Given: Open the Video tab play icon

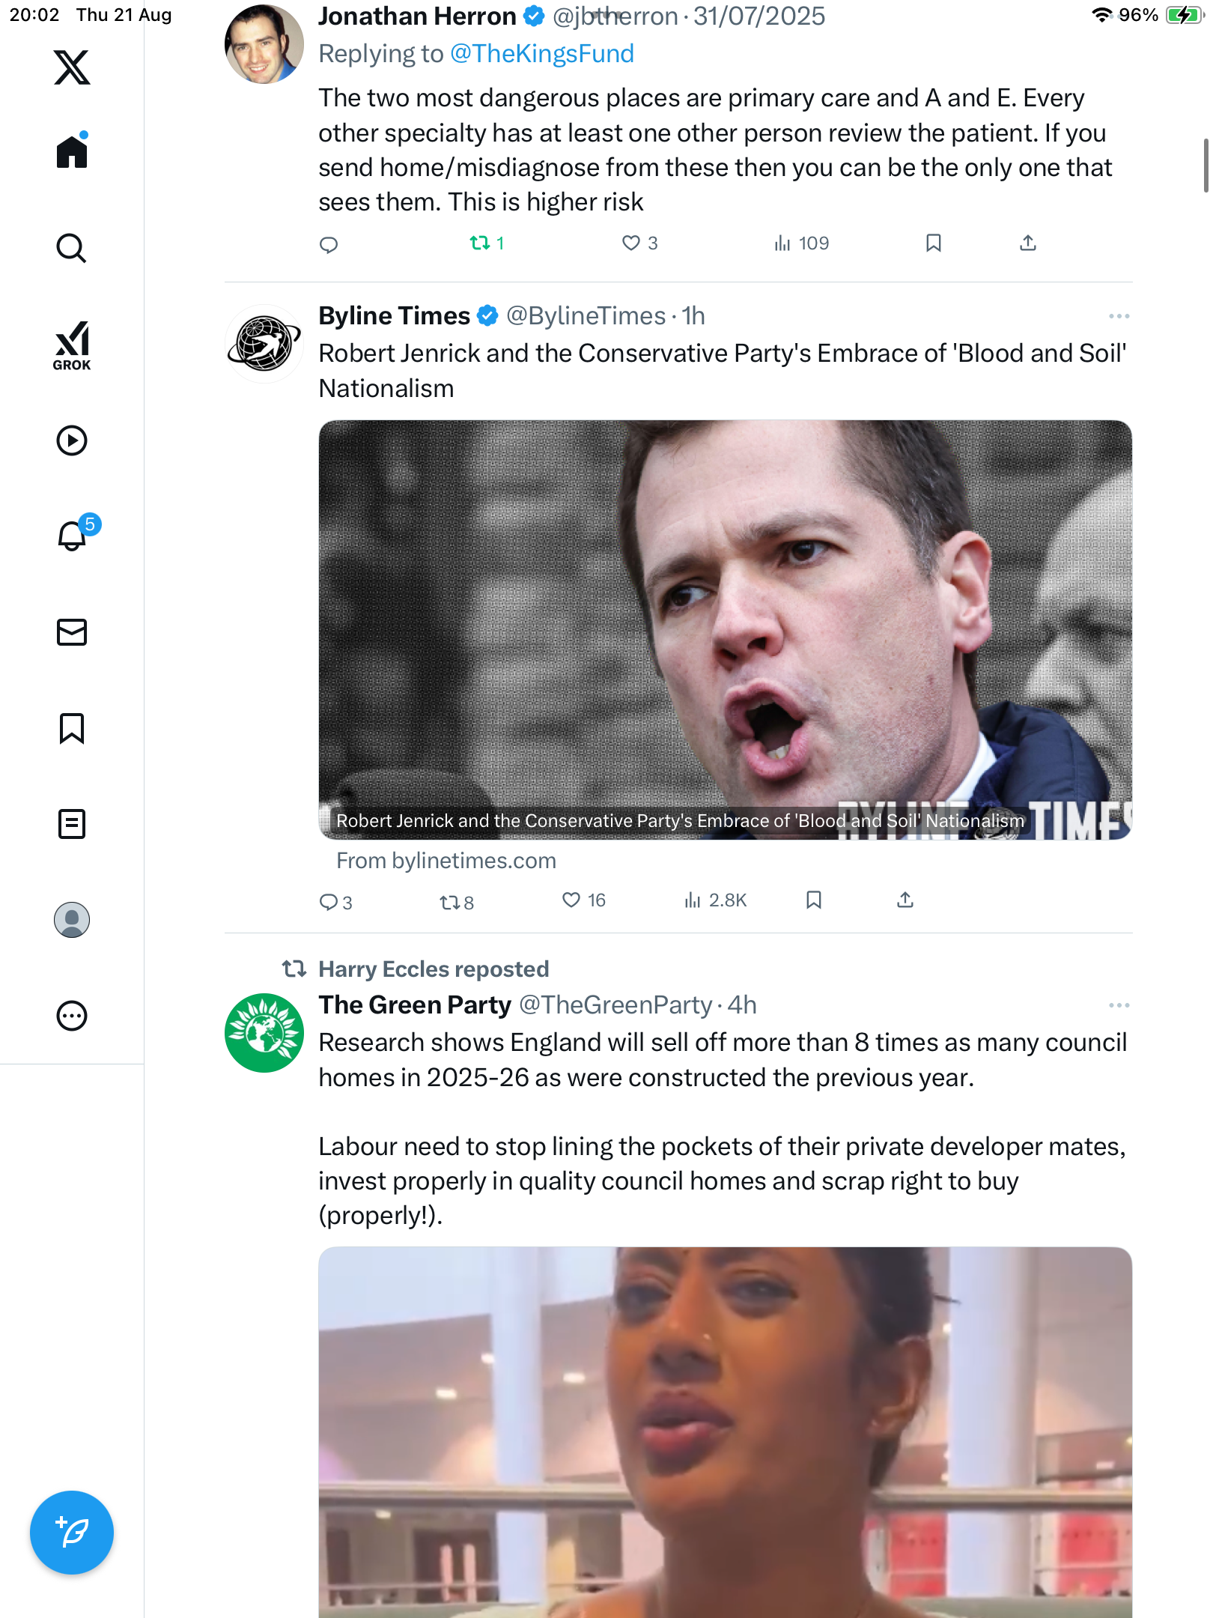Looking at the screenshot, I should [x=72, y=440].
